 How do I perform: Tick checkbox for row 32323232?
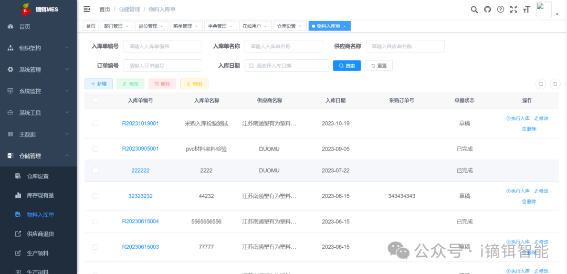[x=95, y=196]
